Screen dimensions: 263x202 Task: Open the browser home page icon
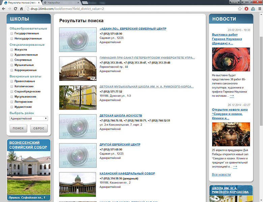pyautogui.click(x=21, y=9)
